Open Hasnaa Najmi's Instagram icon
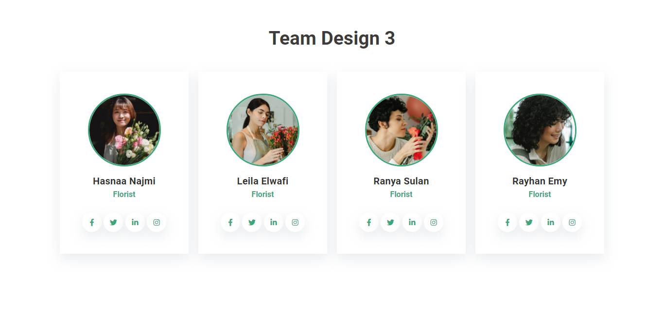This screenshot has width=664, height=312. (x=157, y=223)
